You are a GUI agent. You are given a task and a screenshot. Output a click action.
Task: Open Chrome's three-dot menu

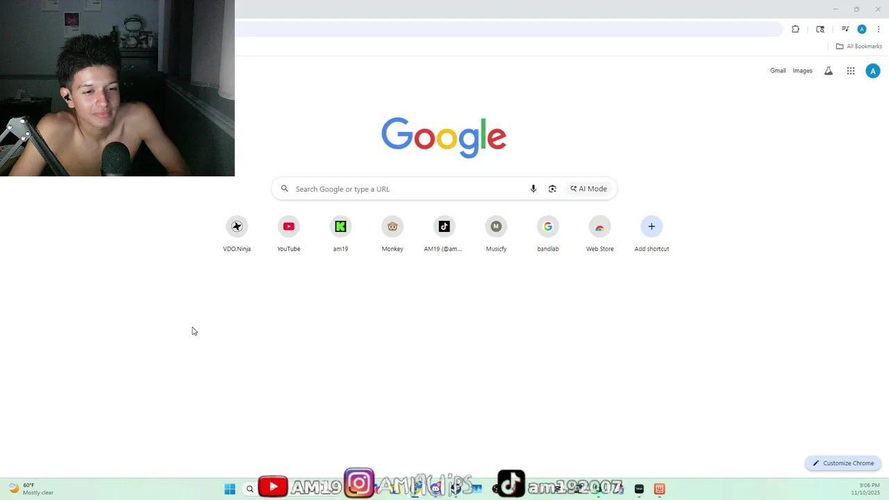coord(879,29)
